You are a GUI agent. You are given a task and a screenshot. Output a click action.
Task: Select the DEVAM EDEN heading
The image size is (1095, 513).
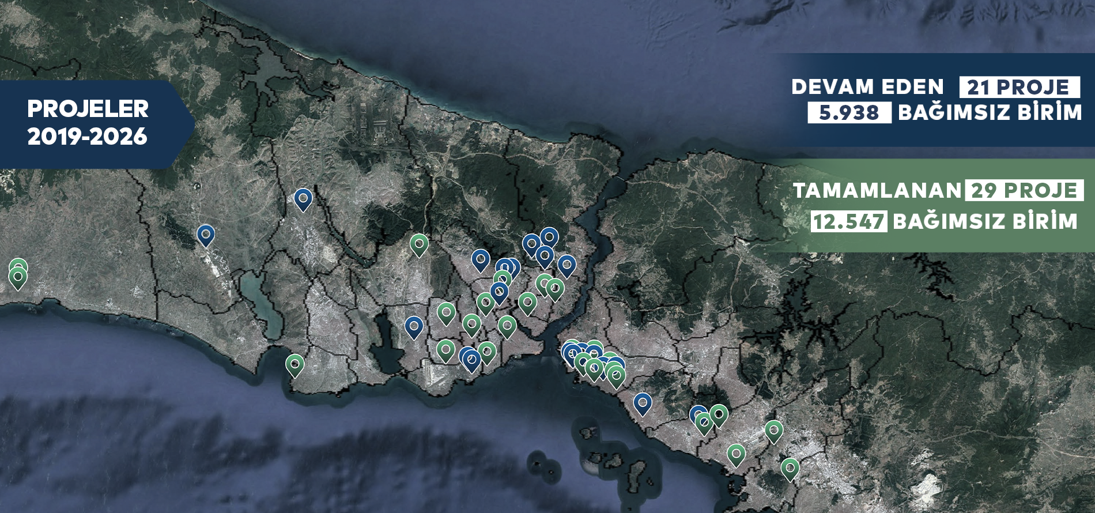pos(867,87)
